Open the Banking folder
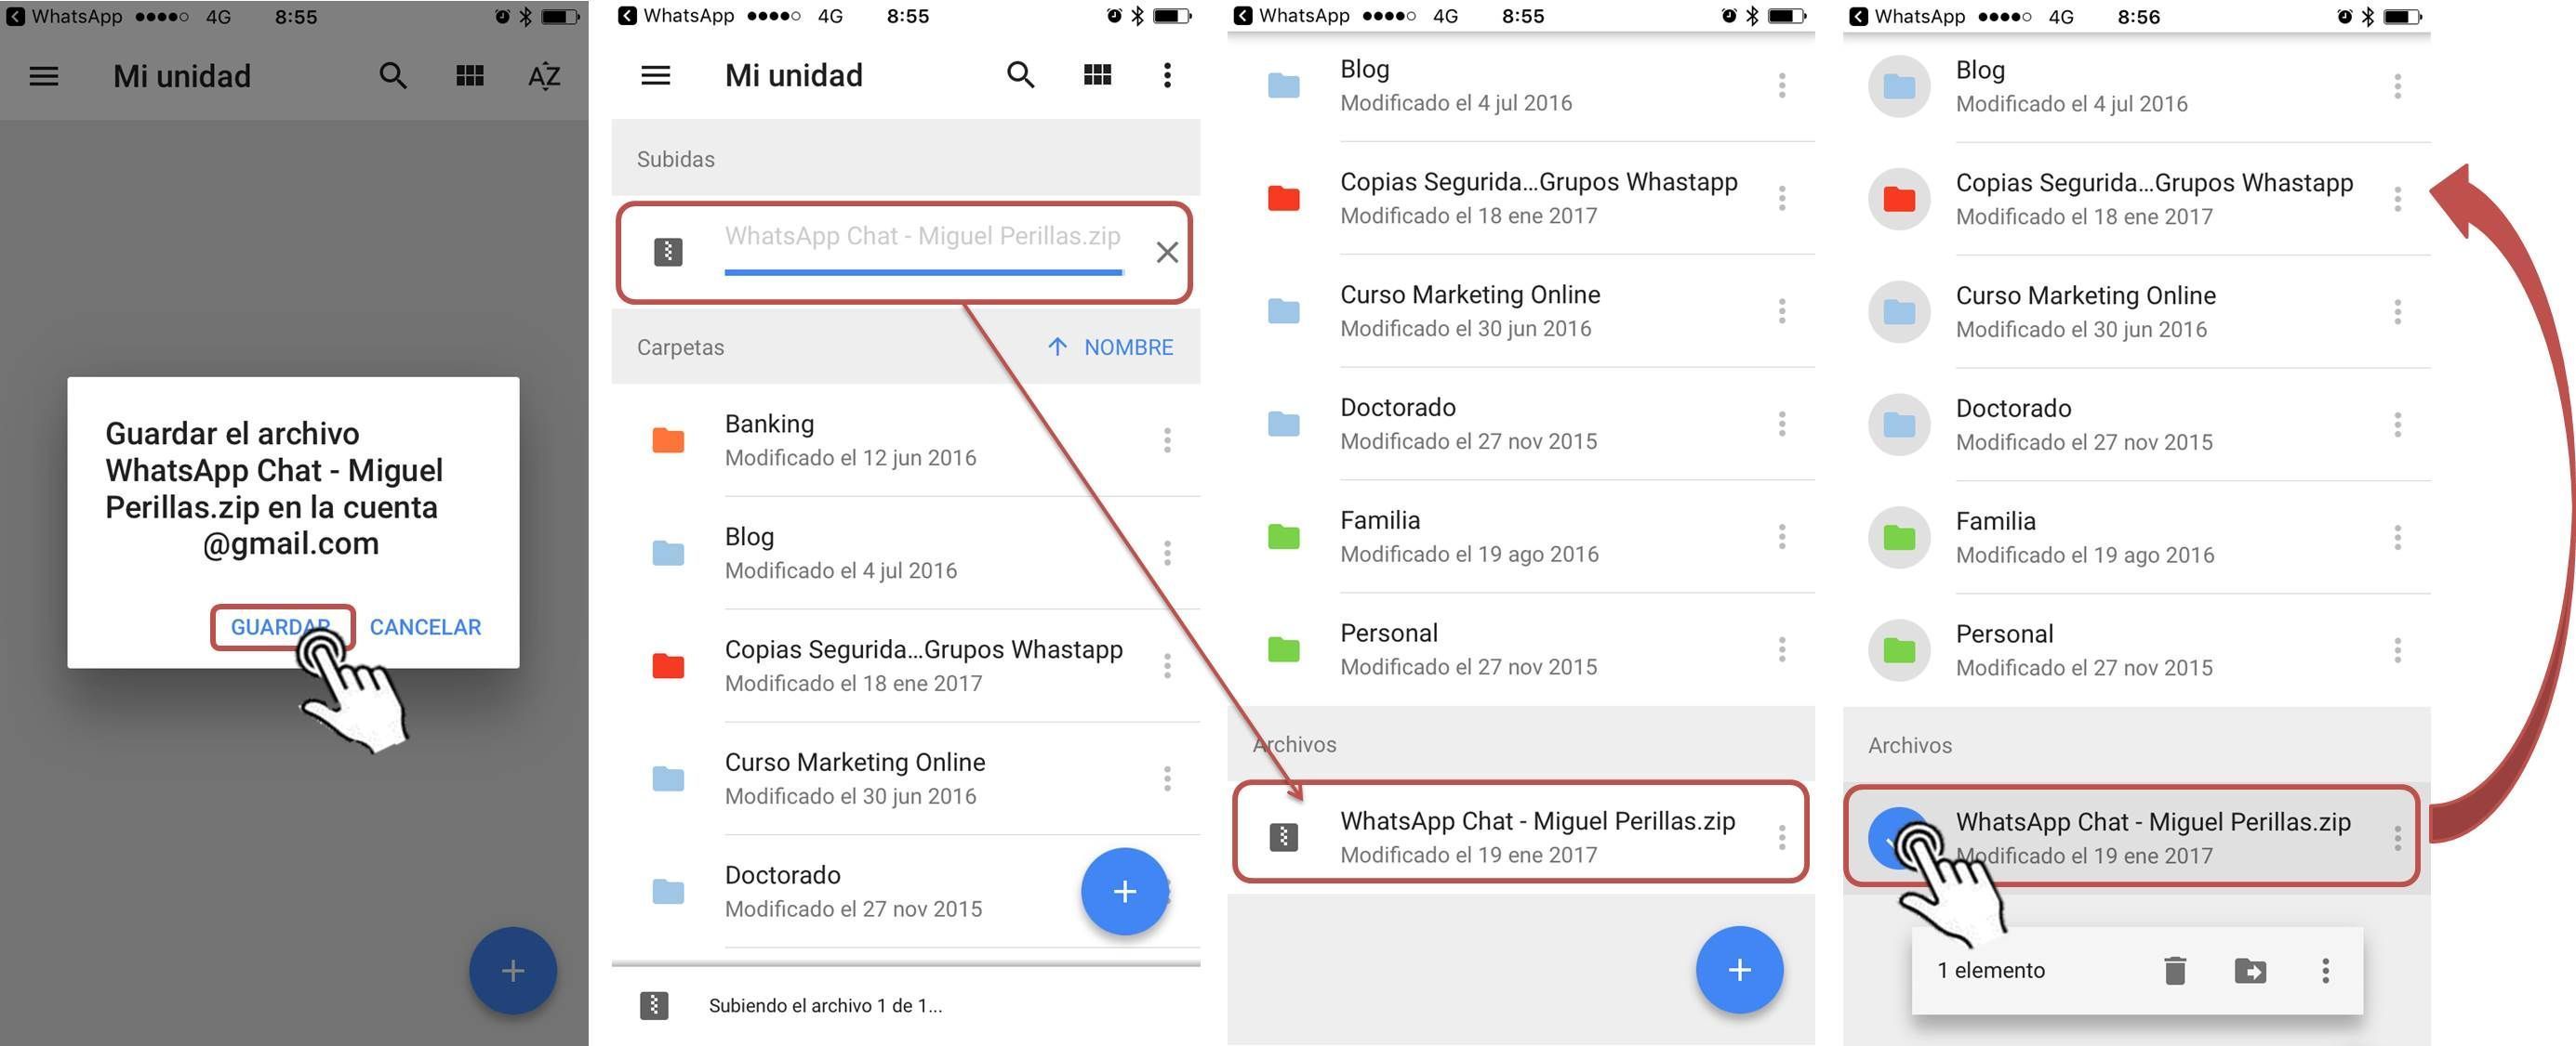This screenshot has height=1046, width=2576. (x=905, y=439)
